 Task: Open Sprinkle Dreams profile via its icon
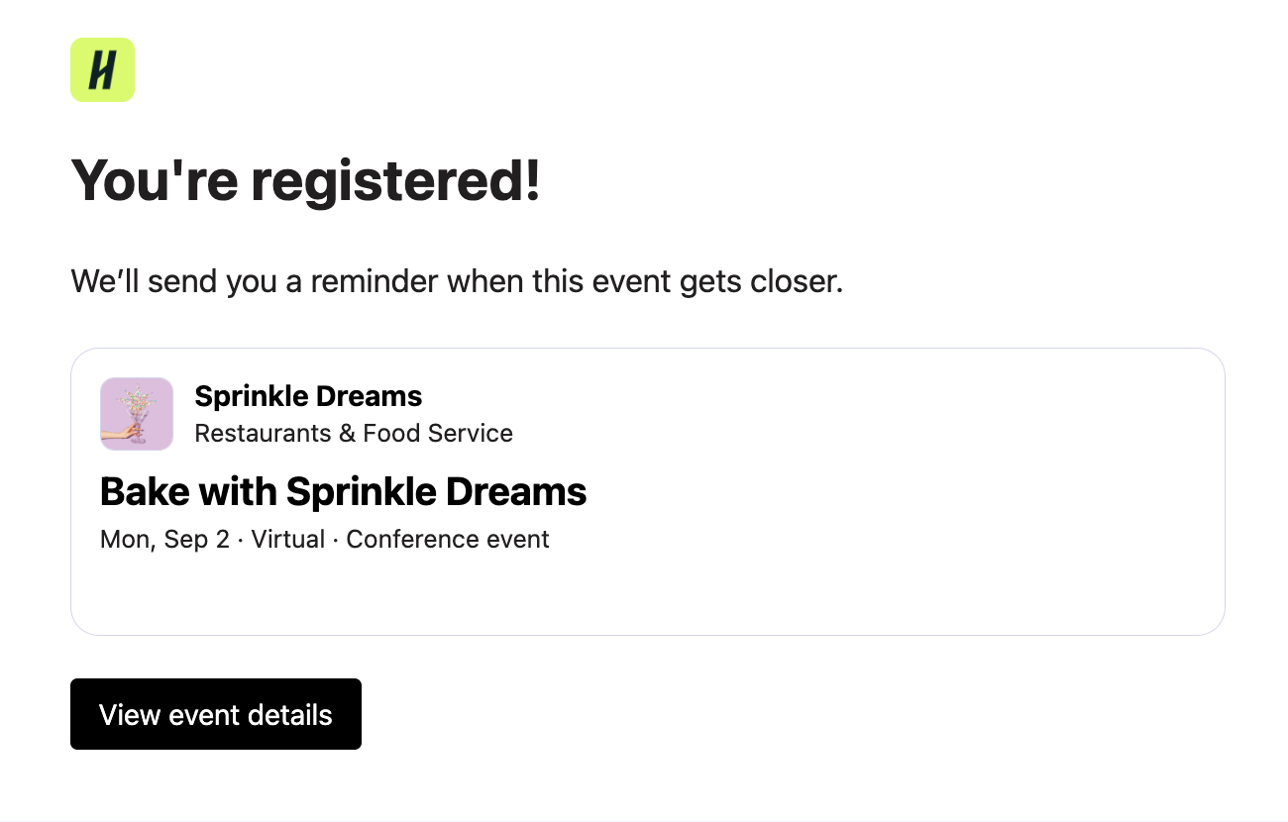(136, 413)
